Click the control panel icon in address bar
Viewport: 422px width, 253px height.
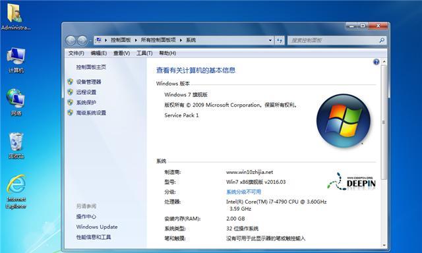click(x=98, y=40)
